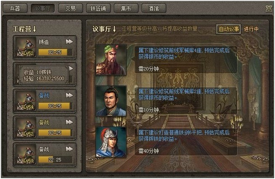This screenshot has width=275, height=179.
Task: Click the 22:25 progress bar
Action: click(x=55, y=160)
